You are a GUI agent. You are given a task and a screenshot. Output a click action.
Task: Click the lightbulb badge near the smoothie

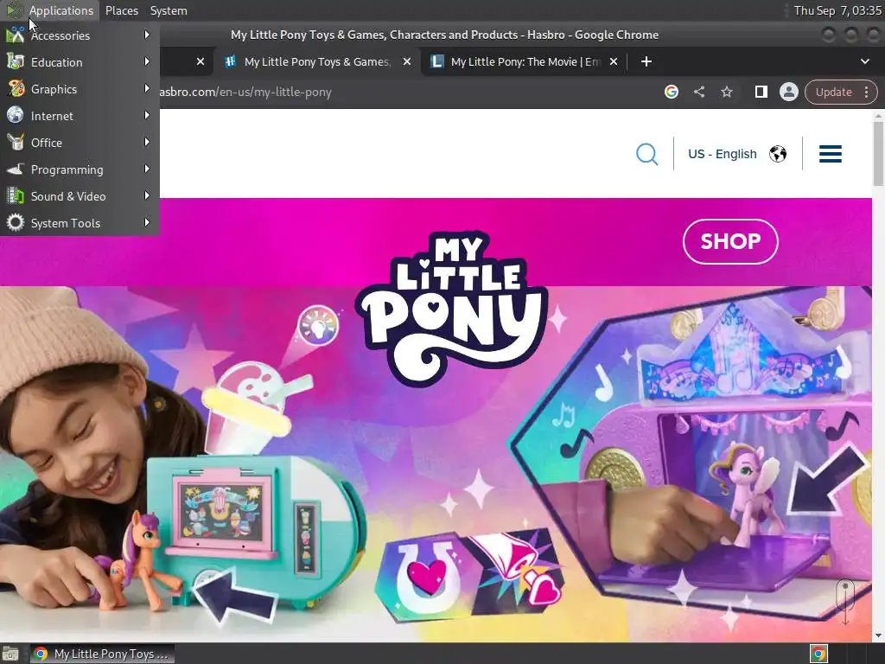[x=318, y=326]
